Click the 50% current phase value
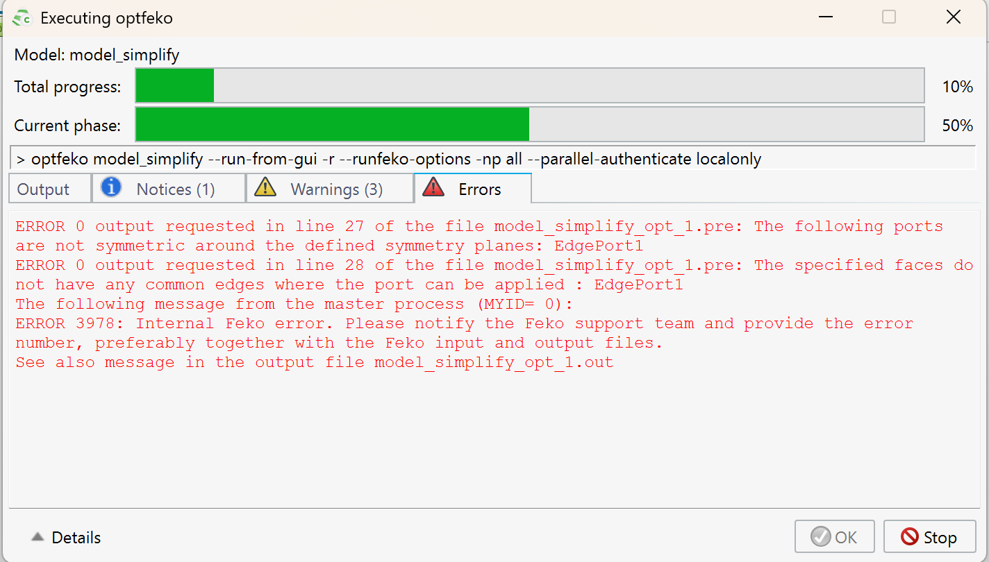Viewport: 989px width, 562px height. pos(957,126)
